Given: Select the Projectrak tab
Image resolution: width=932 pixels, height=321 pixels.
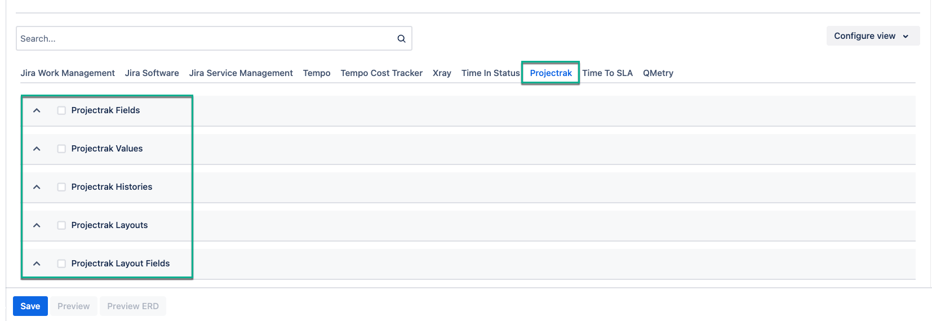Looking at the screenshot, I should tap(551, 73).
